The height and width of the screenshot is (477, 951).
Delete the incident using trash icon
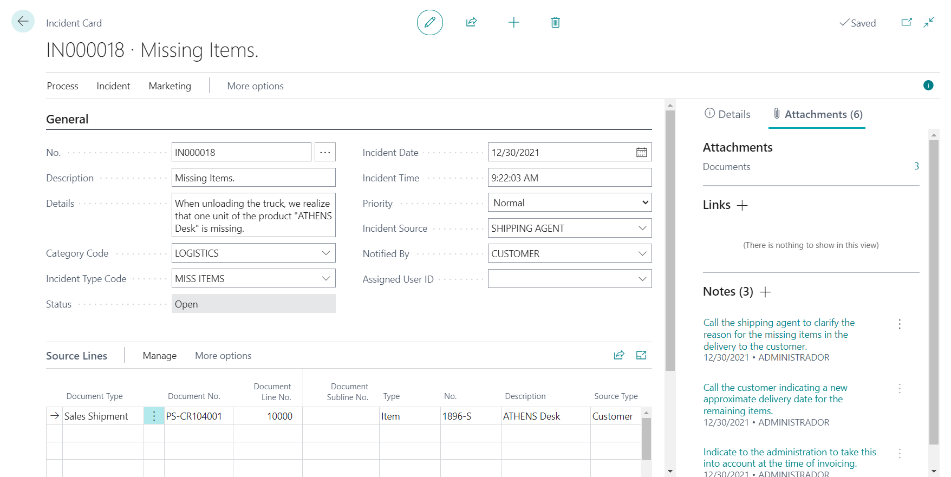(x=555, y=22)
